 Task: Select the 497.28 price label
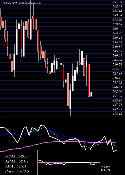(117, 96)
